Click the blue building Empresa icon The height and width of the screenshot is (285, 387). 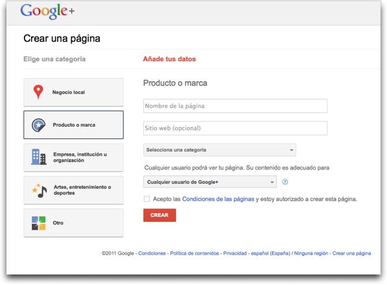[x=38, y=157]
